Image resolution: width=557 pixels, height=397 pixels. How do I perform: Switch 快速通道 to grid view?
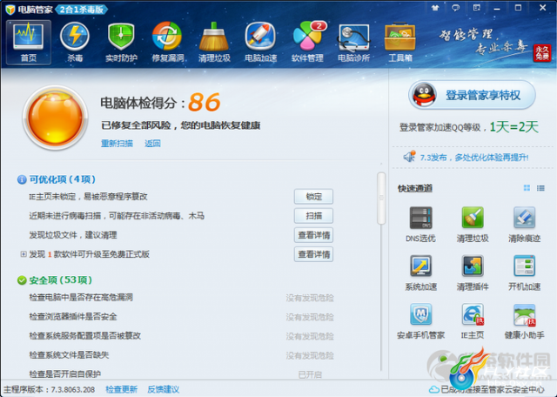[x=527, y=188]
